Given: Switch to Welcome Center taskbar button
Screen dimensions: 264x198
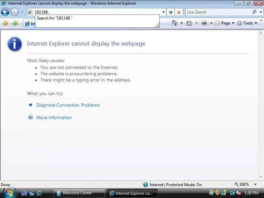Looking at the screenshot, I should (x=79, y=193).
